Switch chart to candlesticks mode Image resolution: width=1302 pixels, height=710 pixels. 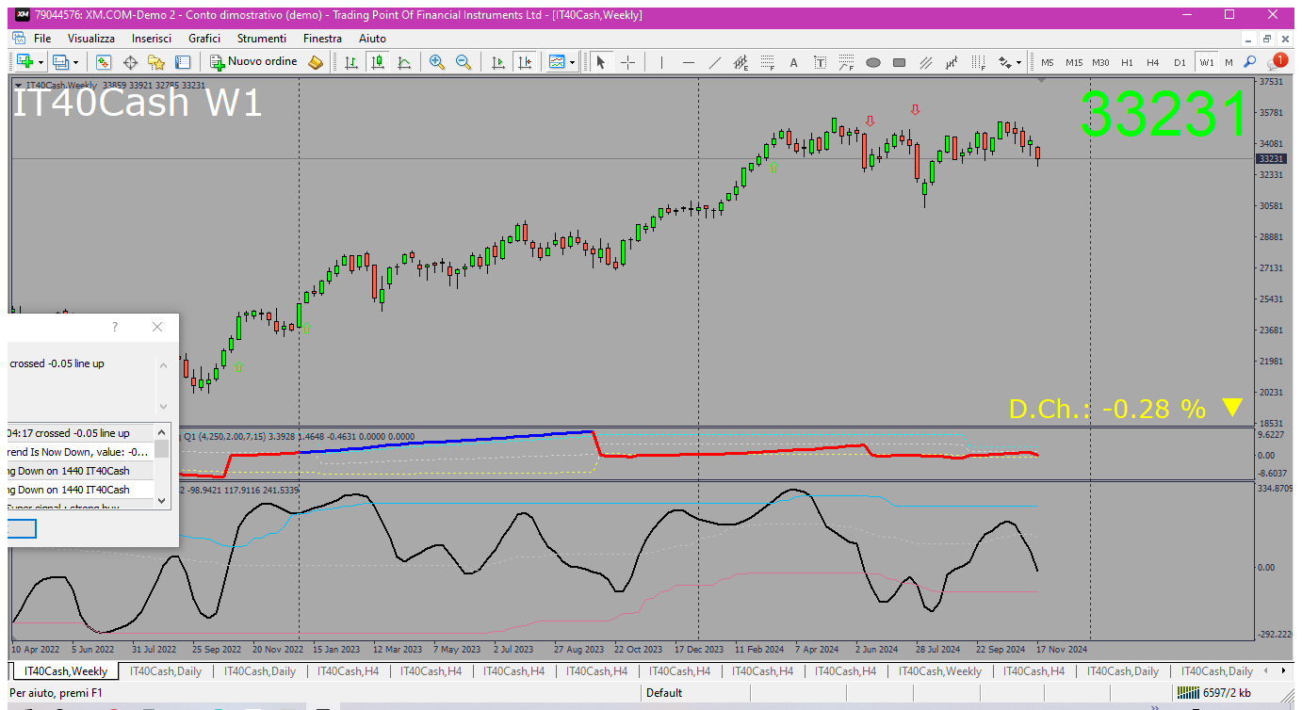click(378, 62)
